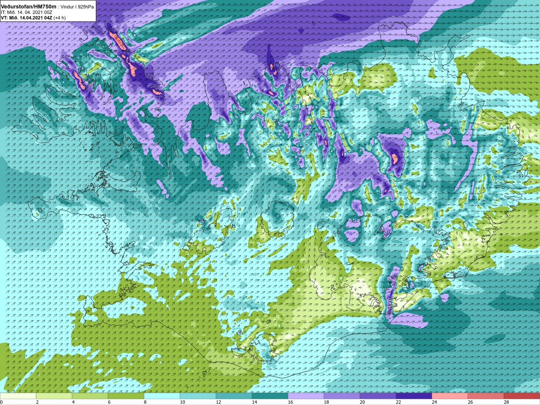The height and width of the screenshot is (405, 540).
Task: Select the legend value '16'
Action: (290, 402)
